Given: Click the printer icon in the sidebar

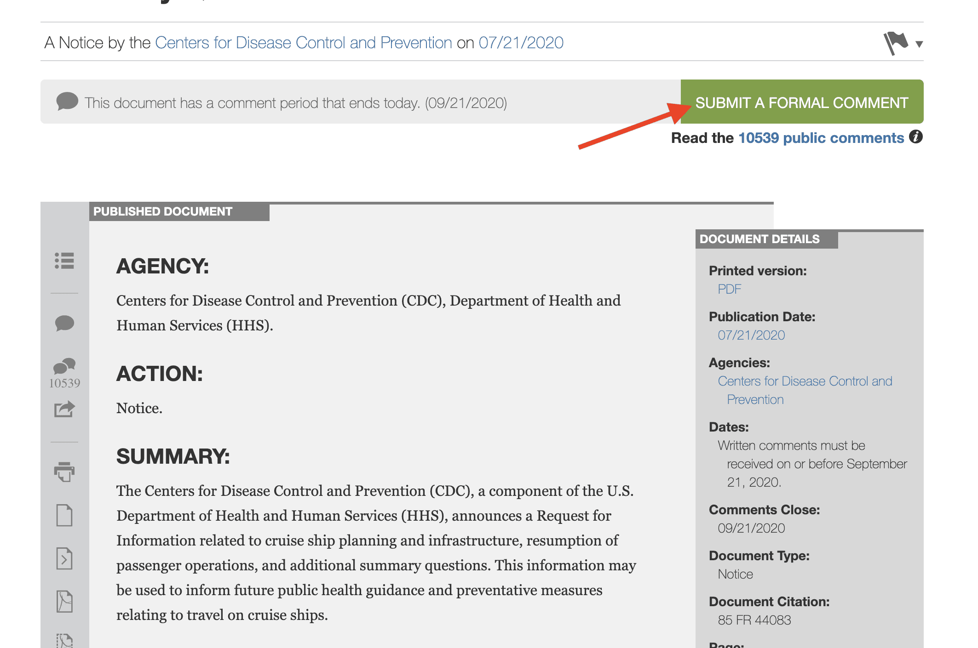Looking at the screenshot, I should coord(64,472).
